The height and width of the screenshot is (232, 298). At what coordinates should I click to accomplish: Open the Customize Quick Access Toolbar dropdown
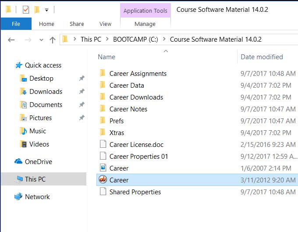pos(46,10)
